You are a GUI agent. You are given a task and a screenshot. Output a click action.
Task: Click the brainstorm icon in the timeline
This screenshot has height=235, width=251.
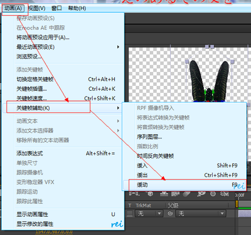click(201, 194)
